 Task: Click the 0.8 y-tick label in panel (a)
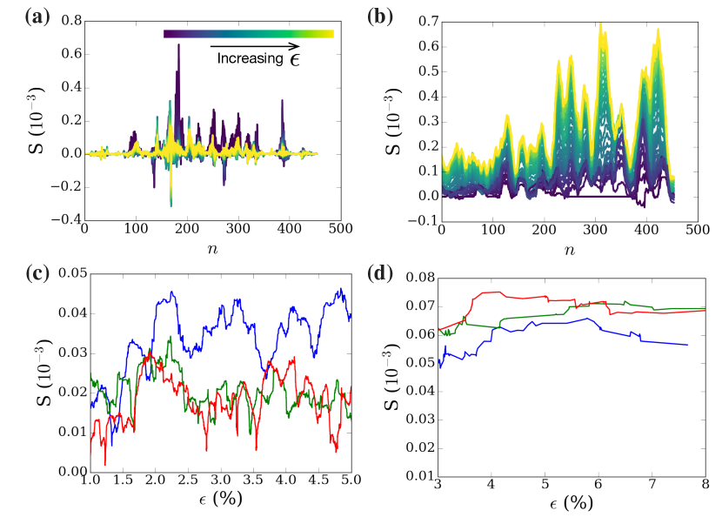pos(71,21)
